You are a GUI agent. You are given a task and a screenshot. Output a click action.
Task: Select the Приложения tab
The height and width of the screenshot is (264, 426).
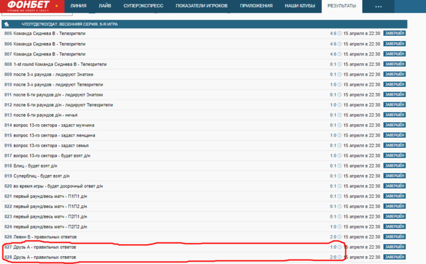coord(257,6)
